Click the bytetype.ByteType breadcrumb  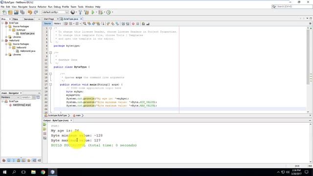57,115
